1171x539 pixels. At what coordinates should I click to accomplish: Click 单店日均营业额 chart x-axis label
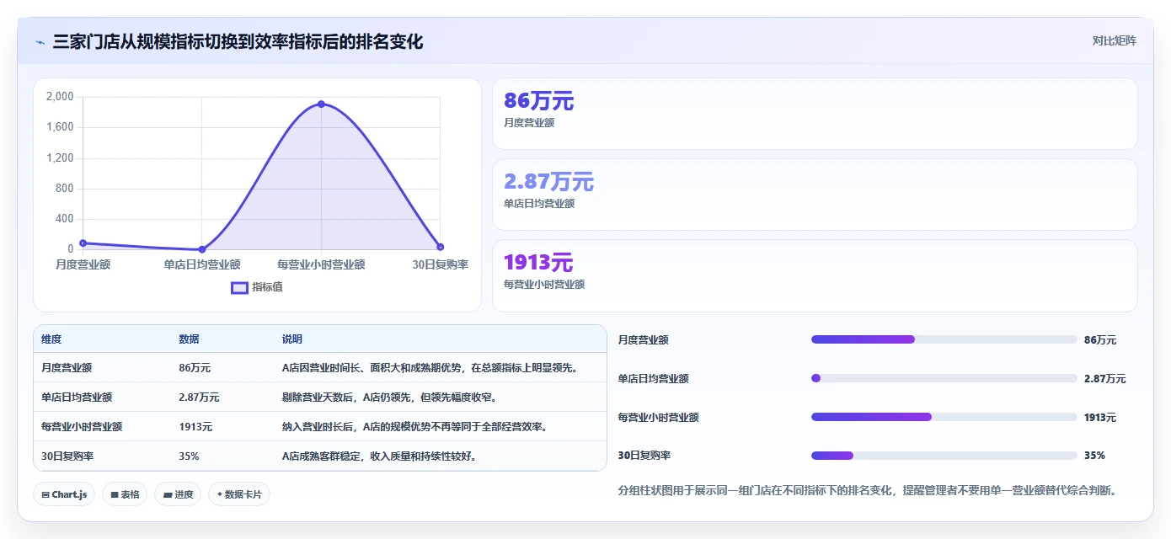click(x=202, y=264)
